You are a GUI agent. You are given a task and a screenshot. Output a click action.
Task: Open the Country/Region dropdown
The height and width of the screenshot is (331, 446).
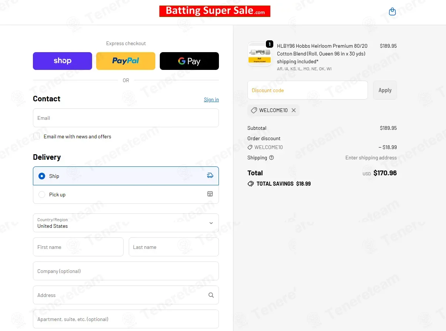126,223
